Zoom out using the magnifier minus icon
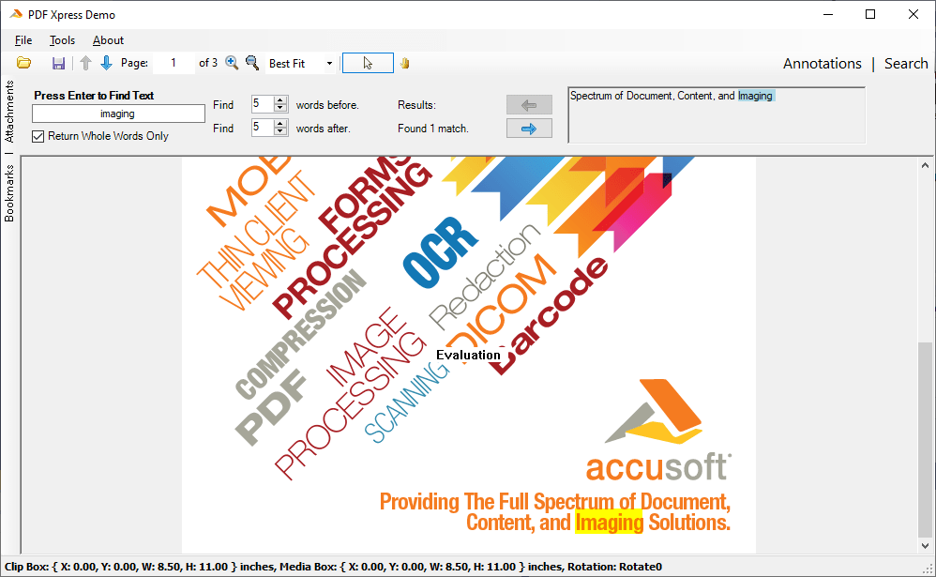Viewport: 936px width, 577px height. (x=251, y=63)
